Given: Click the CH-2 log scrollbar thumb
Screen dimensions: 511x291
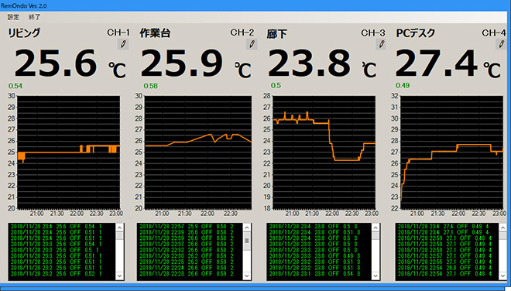Looking at the screenshot, I should pos(247,241).
